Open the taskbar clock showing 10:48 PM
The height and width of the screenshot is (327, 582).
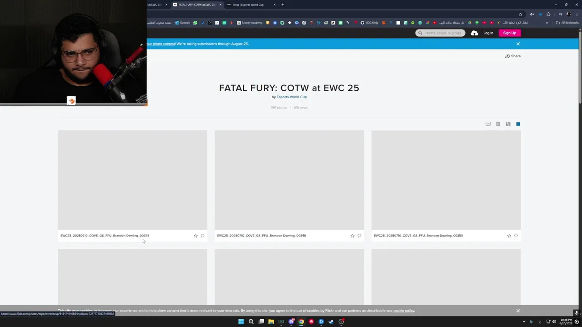pos(567,322)
